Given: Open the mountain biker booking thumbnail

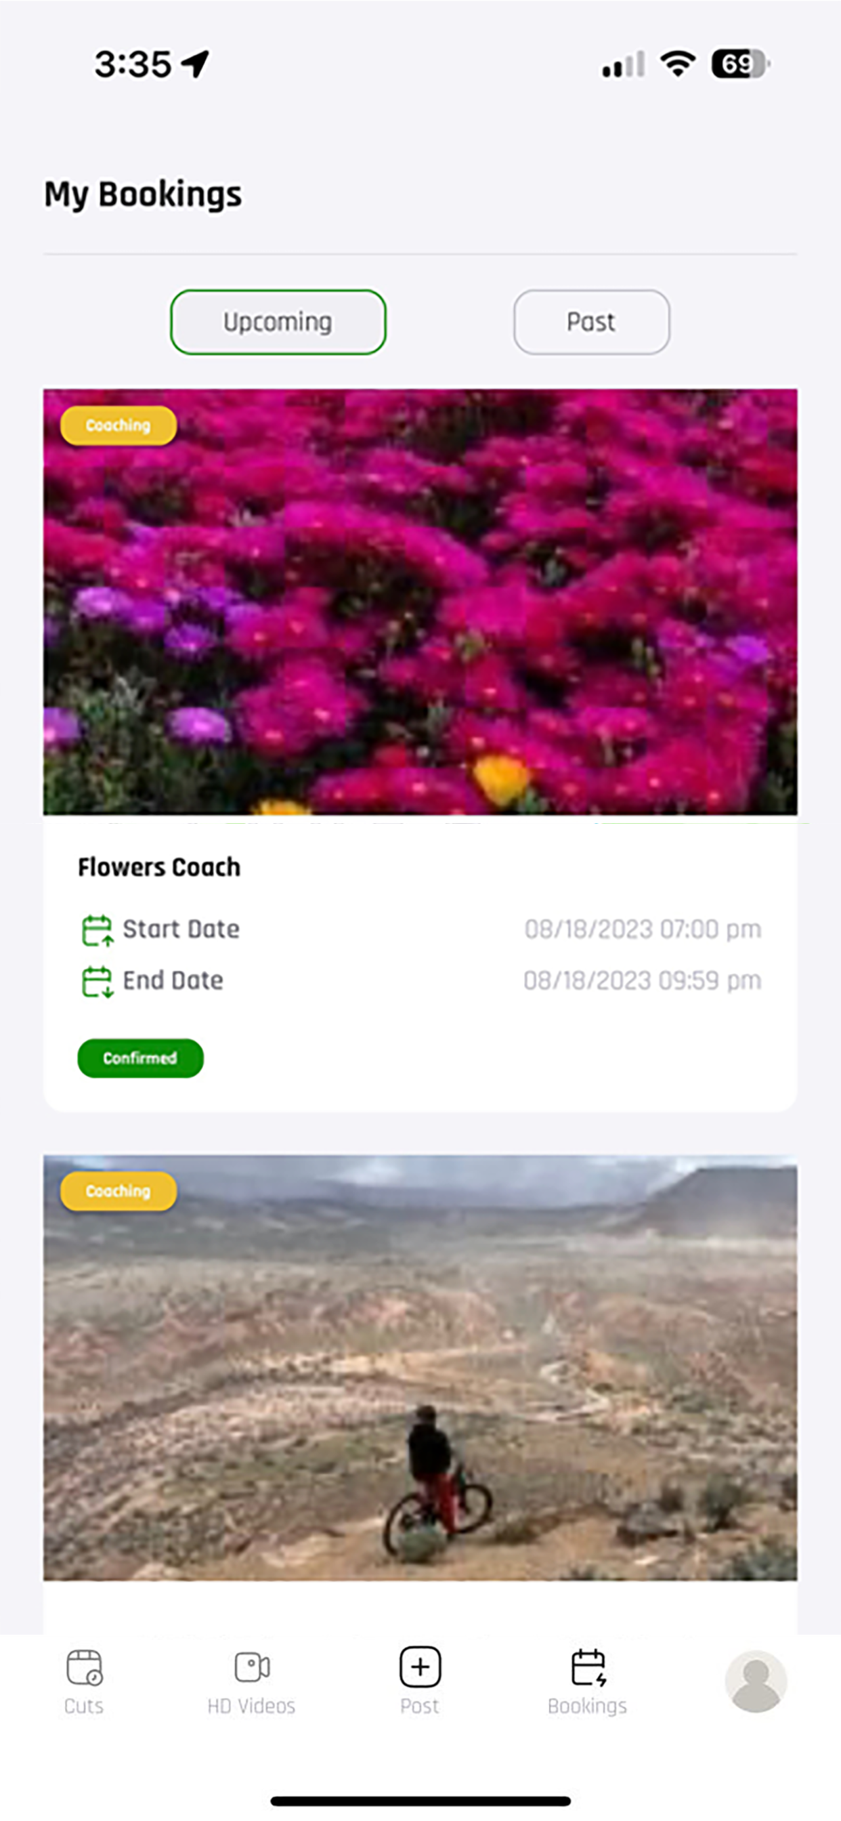Looking at the screenshot, I should tap(420, 1367).
